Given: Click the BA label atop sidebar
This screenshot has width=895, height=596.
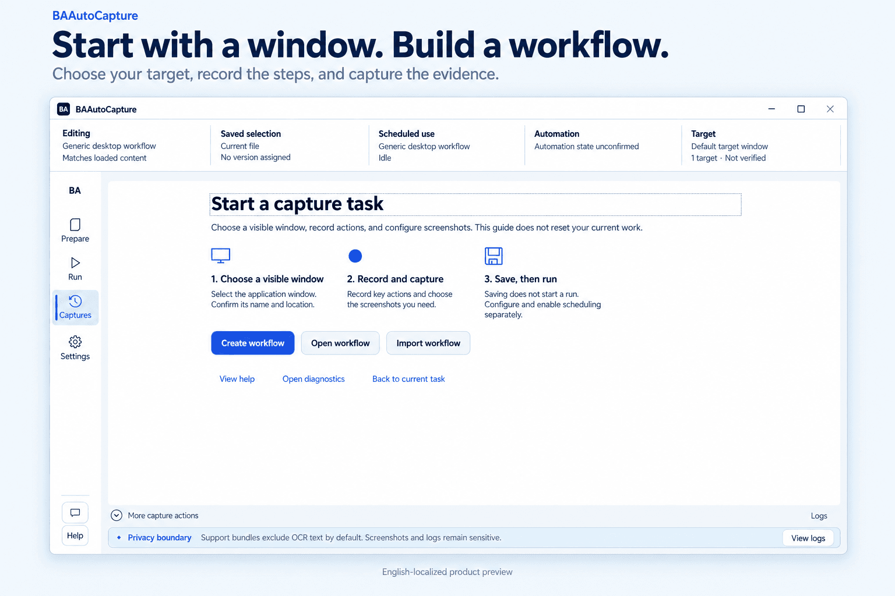Looking at the screenshot, I should pyautogui.click(x=75, y=190).
